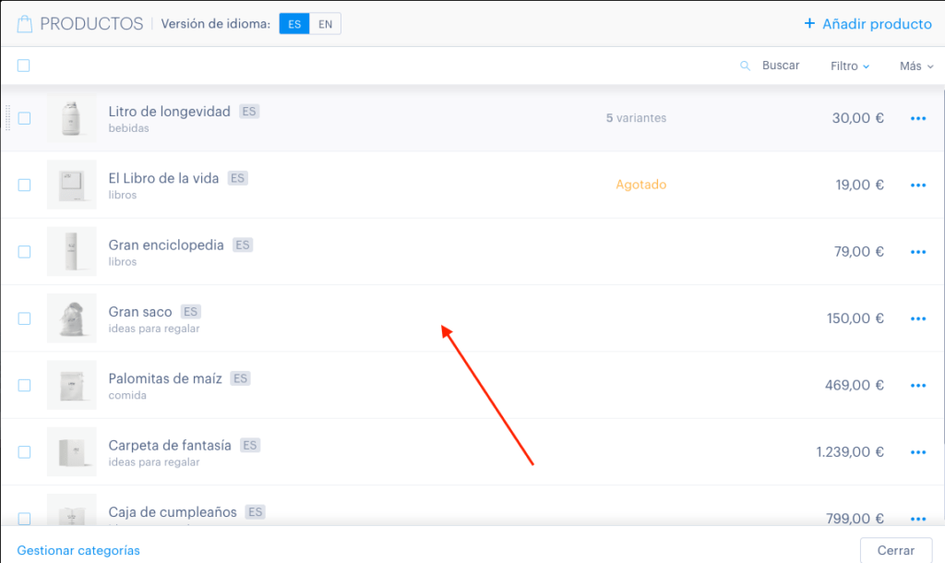The height and width of the screenshot is (563, 945).
Task: Expand the Filtro dropdown
Action: 850,66
